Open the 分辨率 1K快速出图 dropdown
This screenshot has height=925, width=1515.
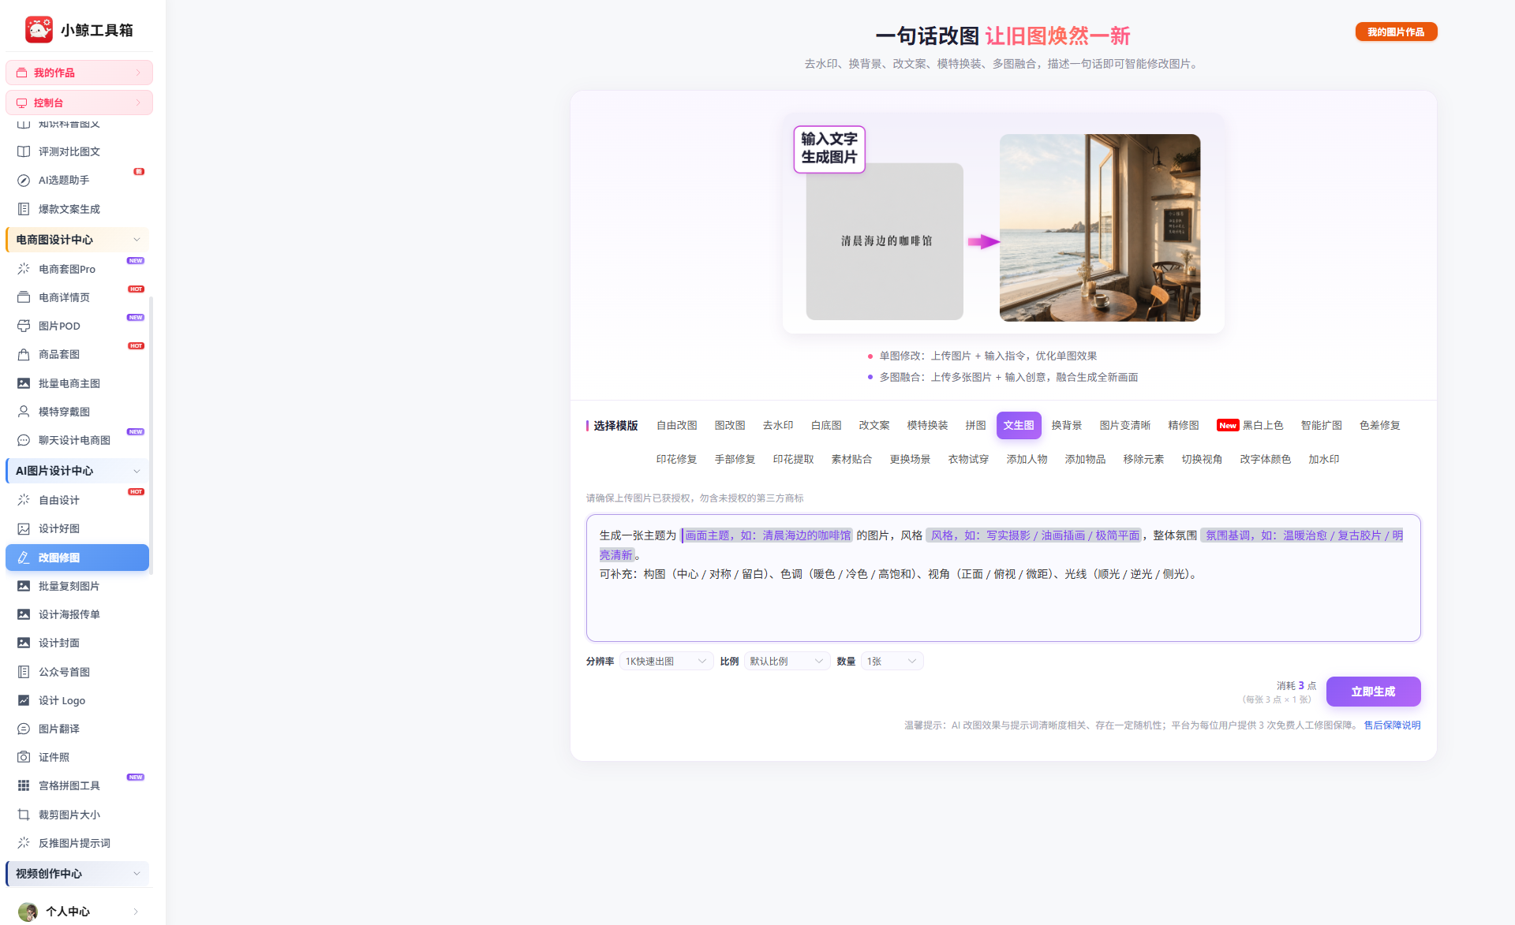(666, 662)
